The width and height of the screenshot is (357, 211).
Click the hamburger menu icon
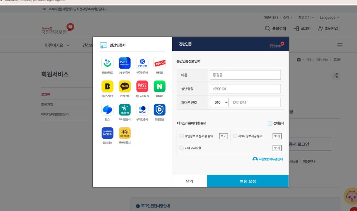tap(340, 45)
